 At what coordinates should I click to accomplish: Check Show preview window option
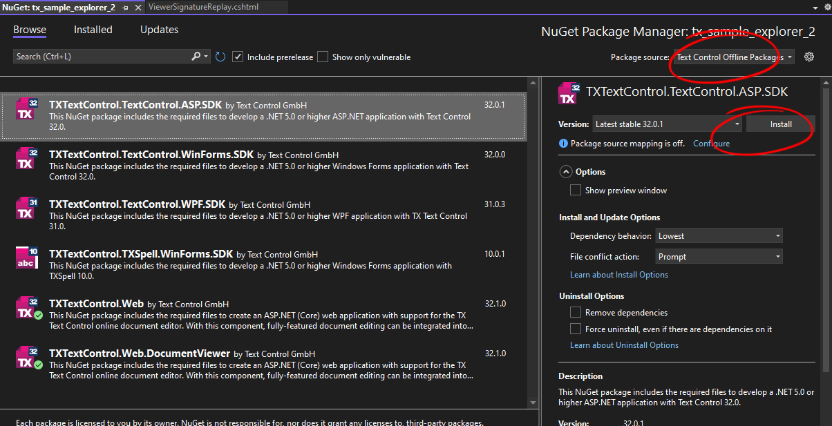pyautogui.click(x=576, y=190)
